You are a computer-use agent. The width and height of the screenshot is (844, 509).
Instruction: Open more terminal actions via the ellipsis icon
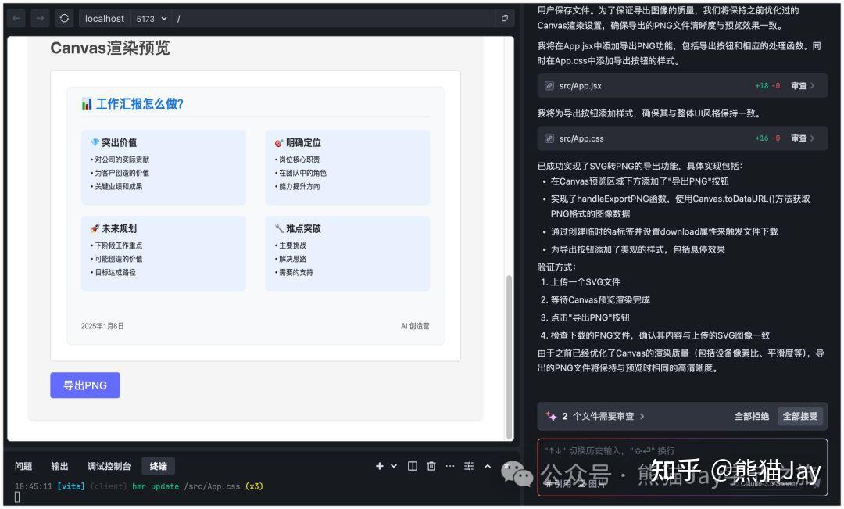coord(450,466)
